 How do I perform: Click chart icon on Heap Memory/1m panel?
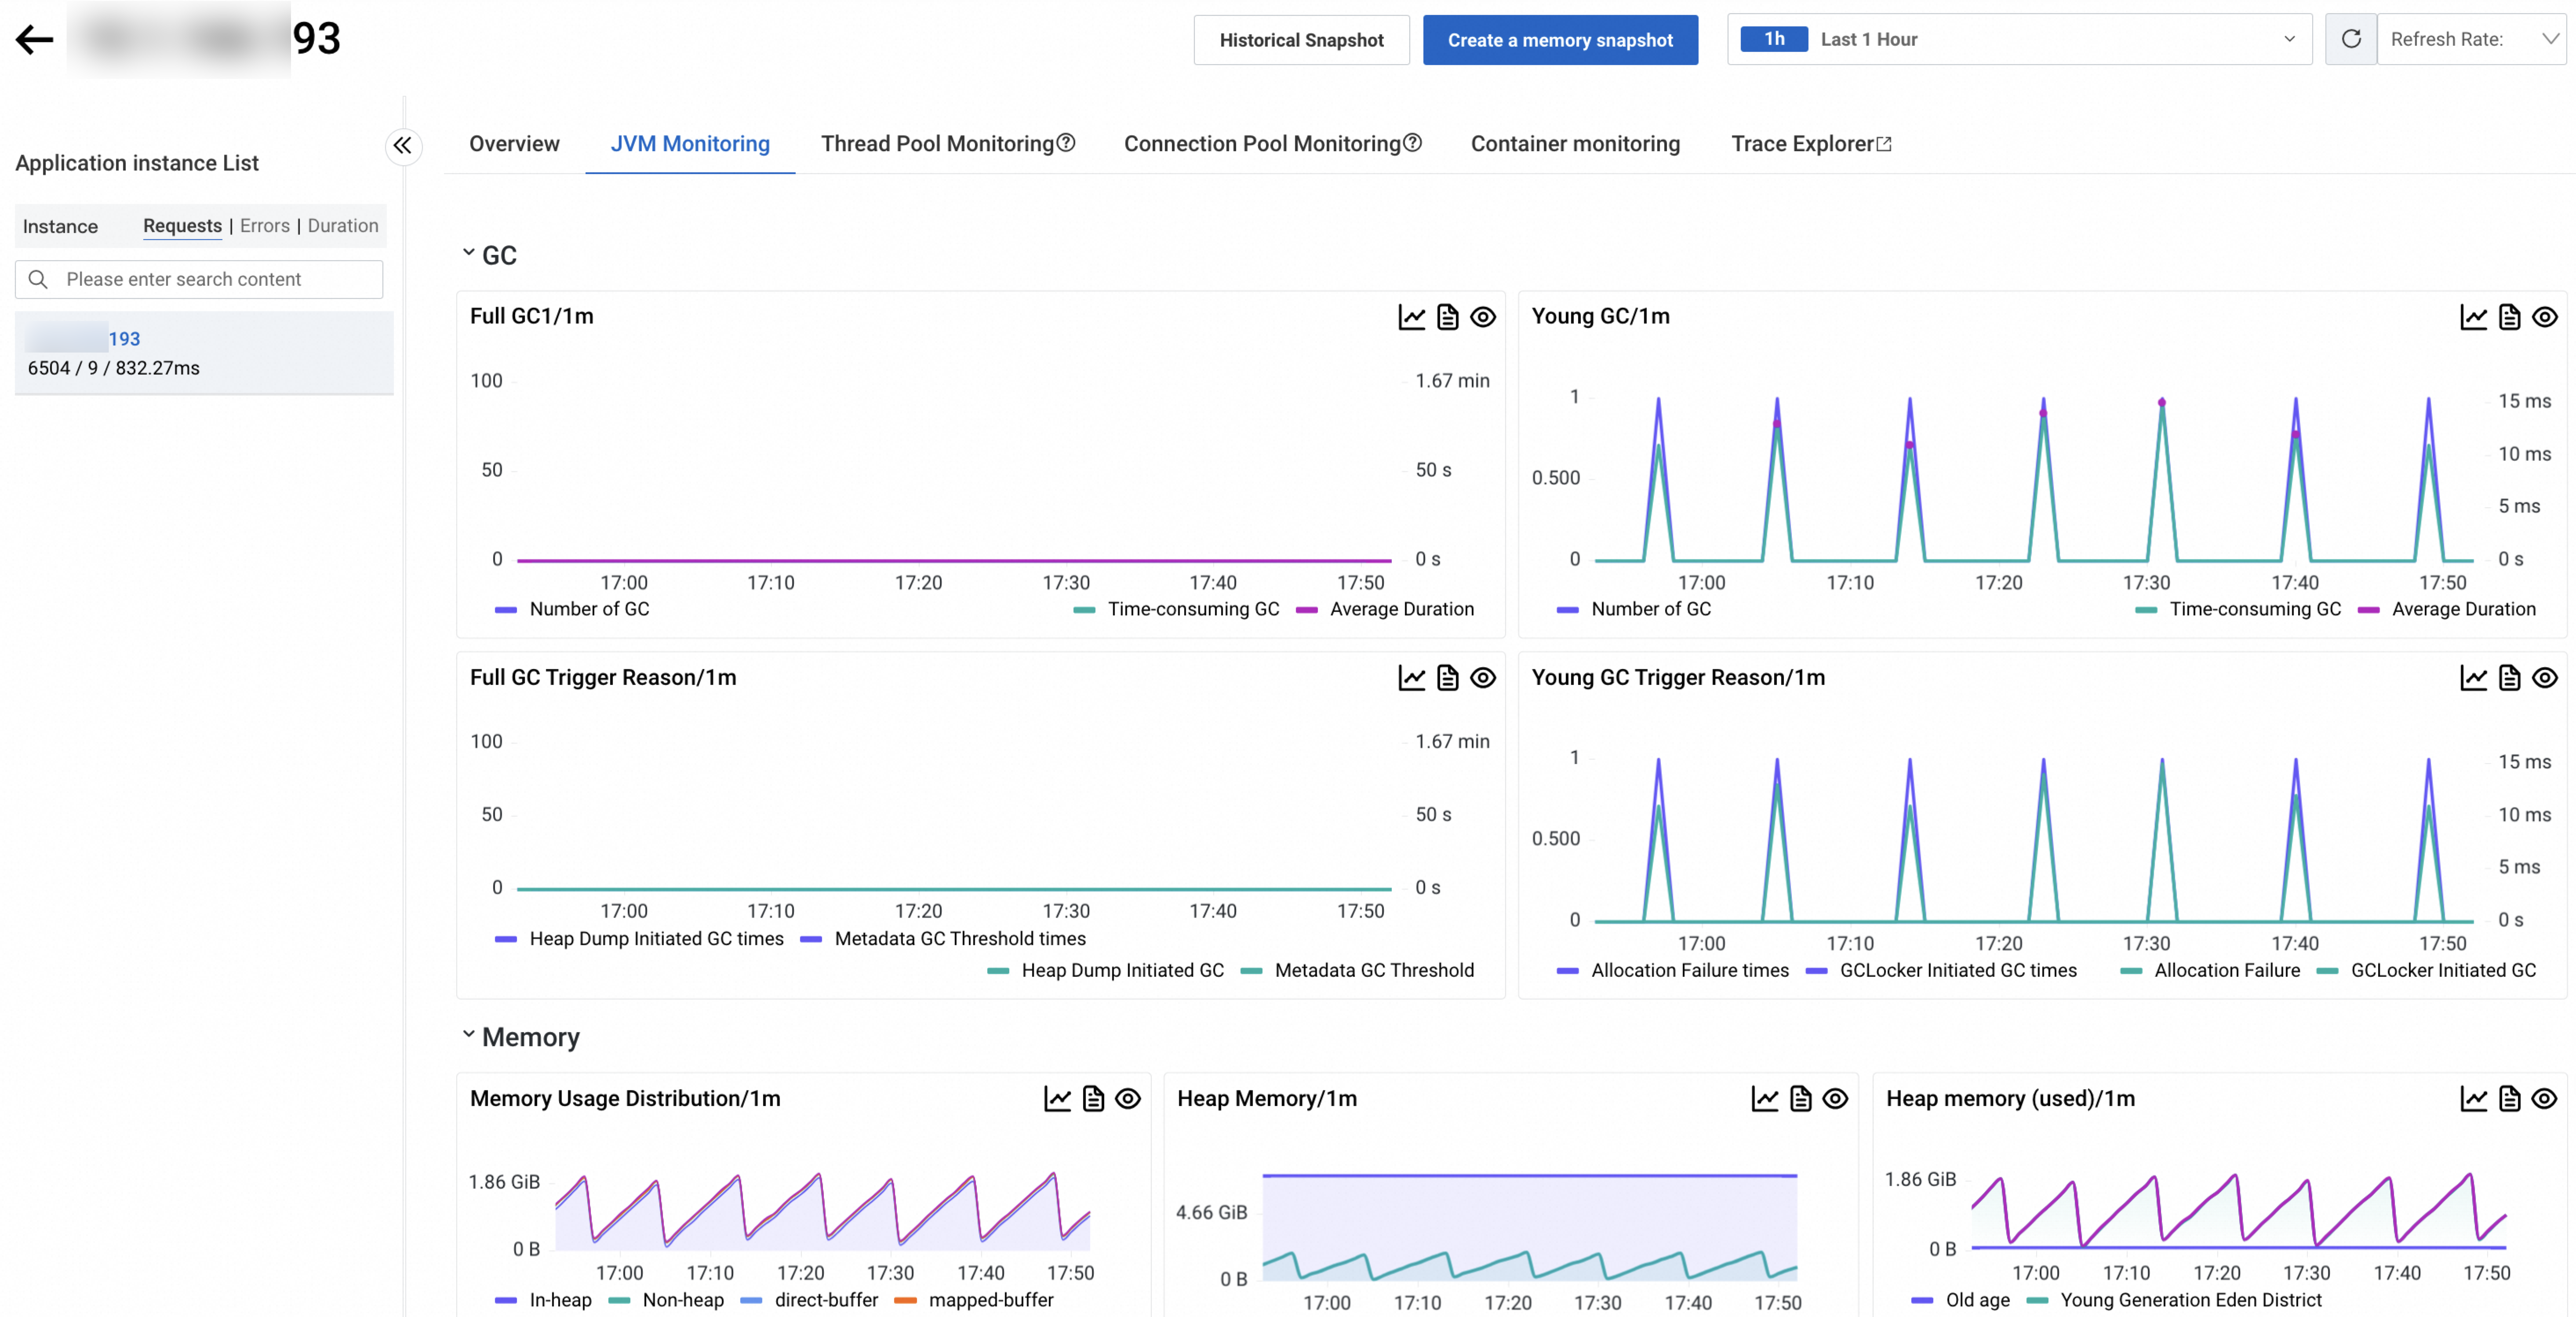click(1764, 1099)
